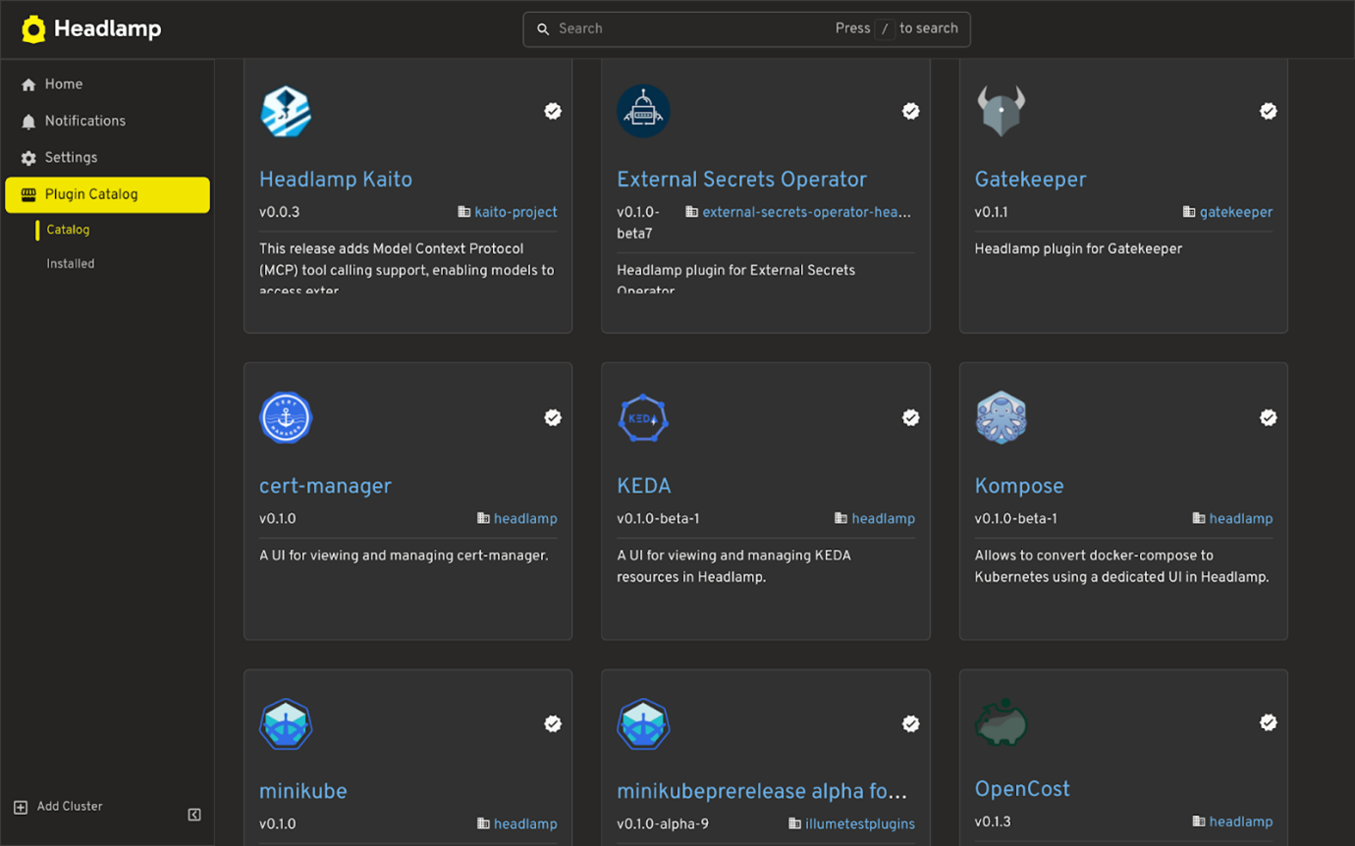The width and height of the screenshot is (1355, 846).
Task: Click Add Cluster button
Action: pos(59,807)
